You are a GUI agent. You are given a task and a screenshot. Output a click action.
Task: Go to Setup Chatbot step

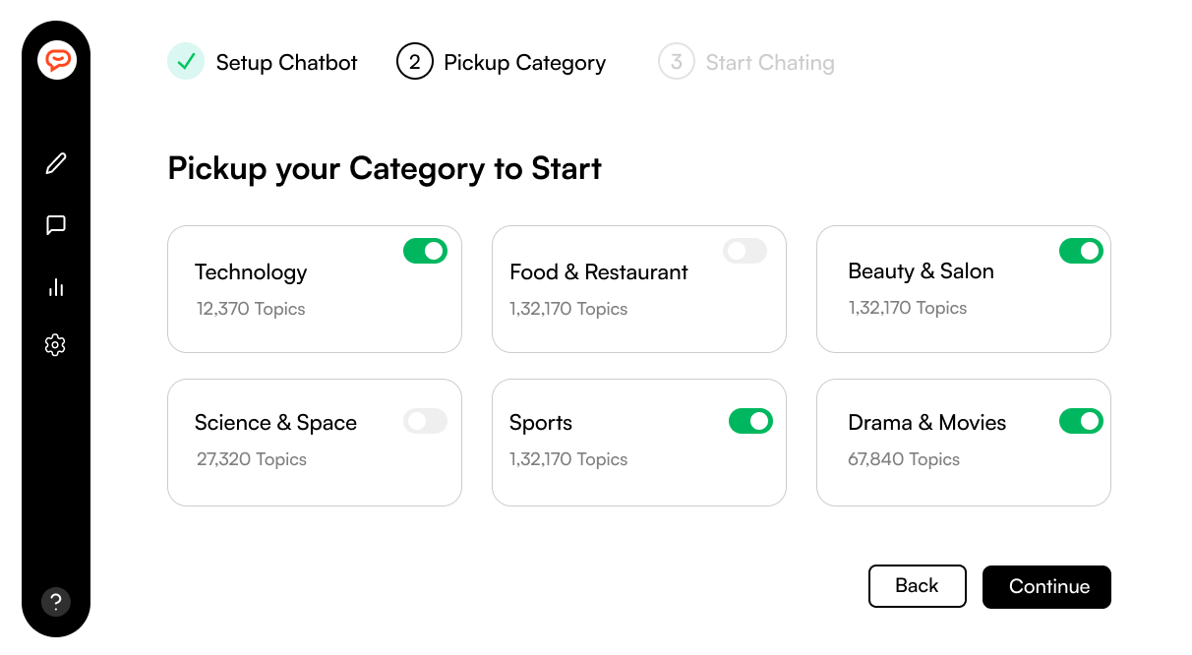click(286, 63)
